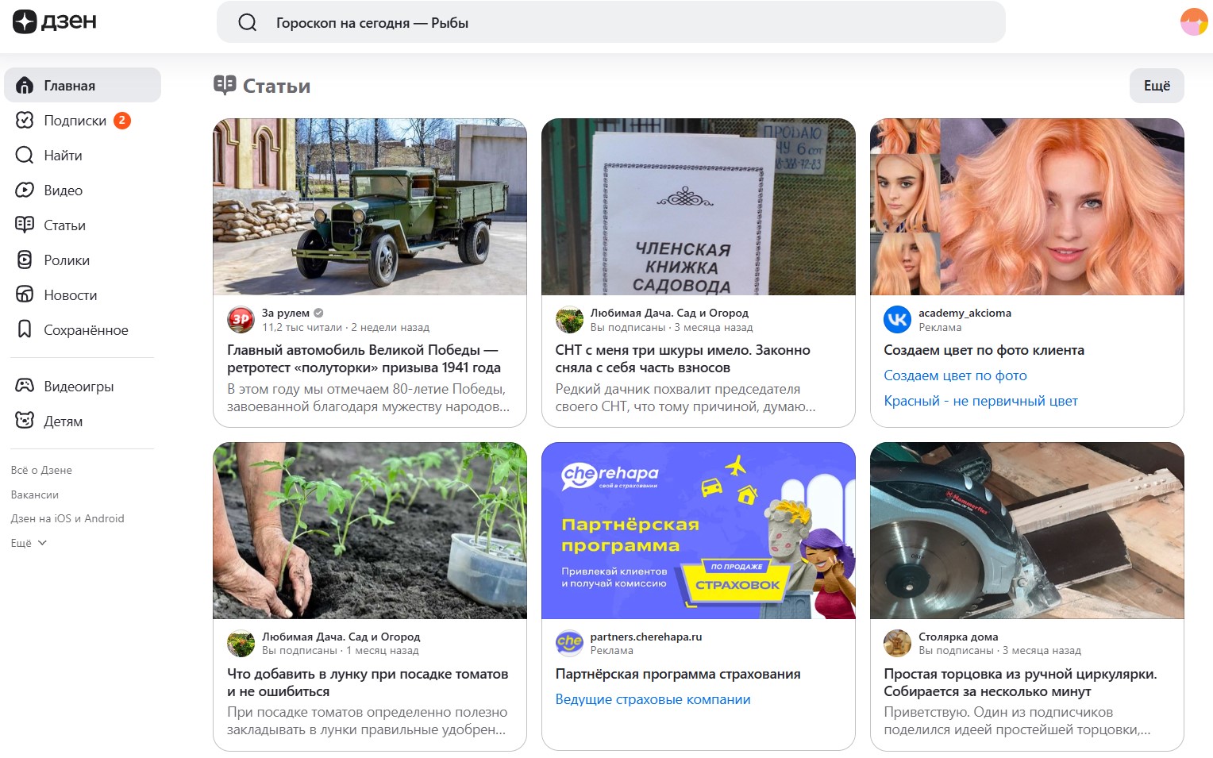Open the Статьи sidebar icon
The height and width of the screenshot is (758, 1213).
click(x=24, y=225)
